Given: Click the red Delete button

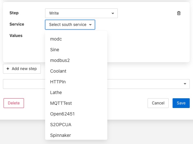Looking at the screenshot, I should coord(14,103).
